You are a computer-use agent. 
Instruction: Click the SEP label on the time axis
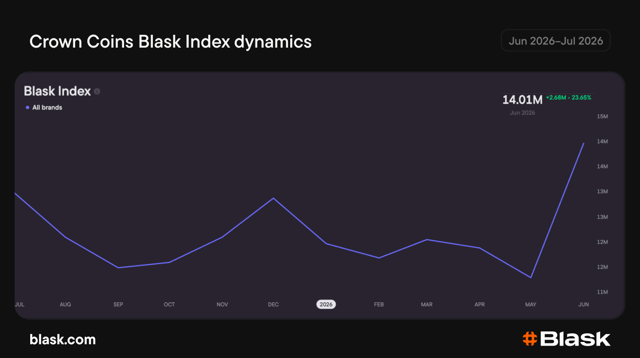(118, 304)
